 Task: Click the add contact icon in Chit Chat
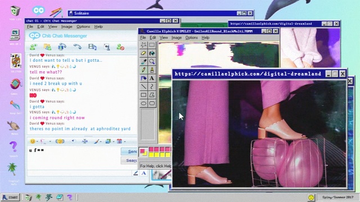pyautogui.click(x=34, y=47)
